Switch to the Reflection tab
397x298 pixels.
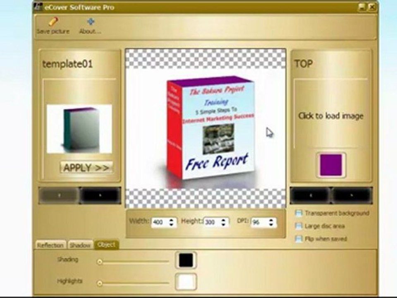pos(50,245)
